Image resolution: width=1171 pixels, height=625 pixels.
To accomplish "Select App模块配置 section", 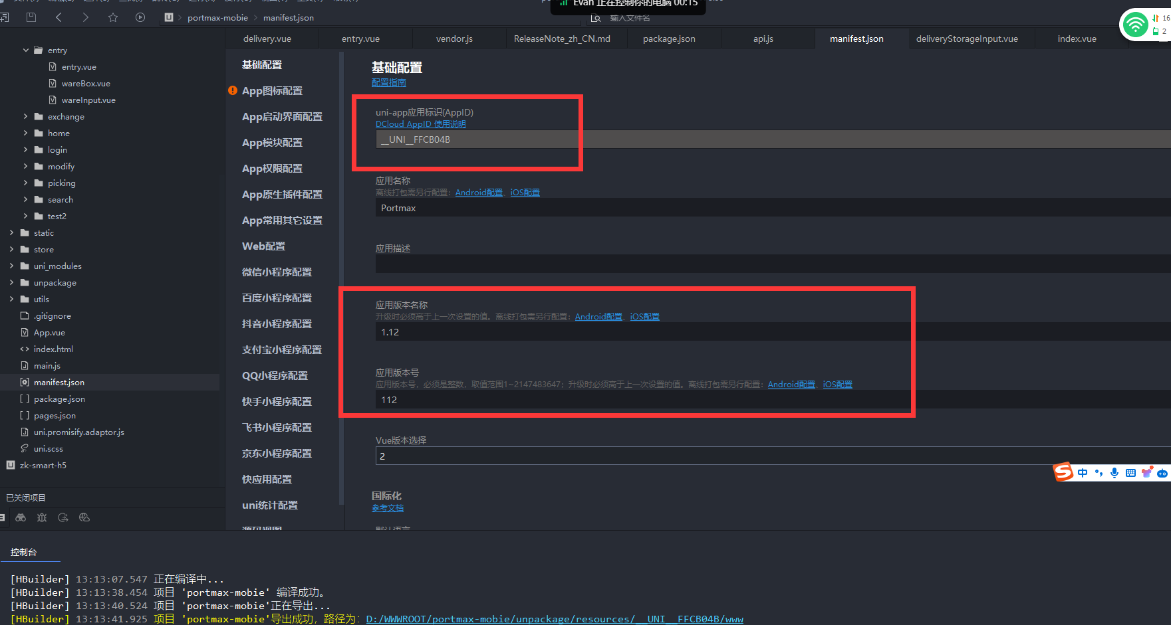I will (x=272, y=142).
